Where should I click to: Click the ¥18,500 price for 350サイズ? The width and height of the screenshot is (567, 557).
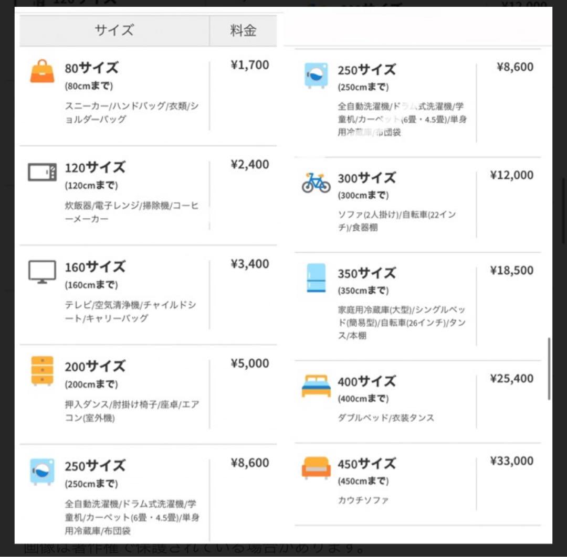pos(511,271)
